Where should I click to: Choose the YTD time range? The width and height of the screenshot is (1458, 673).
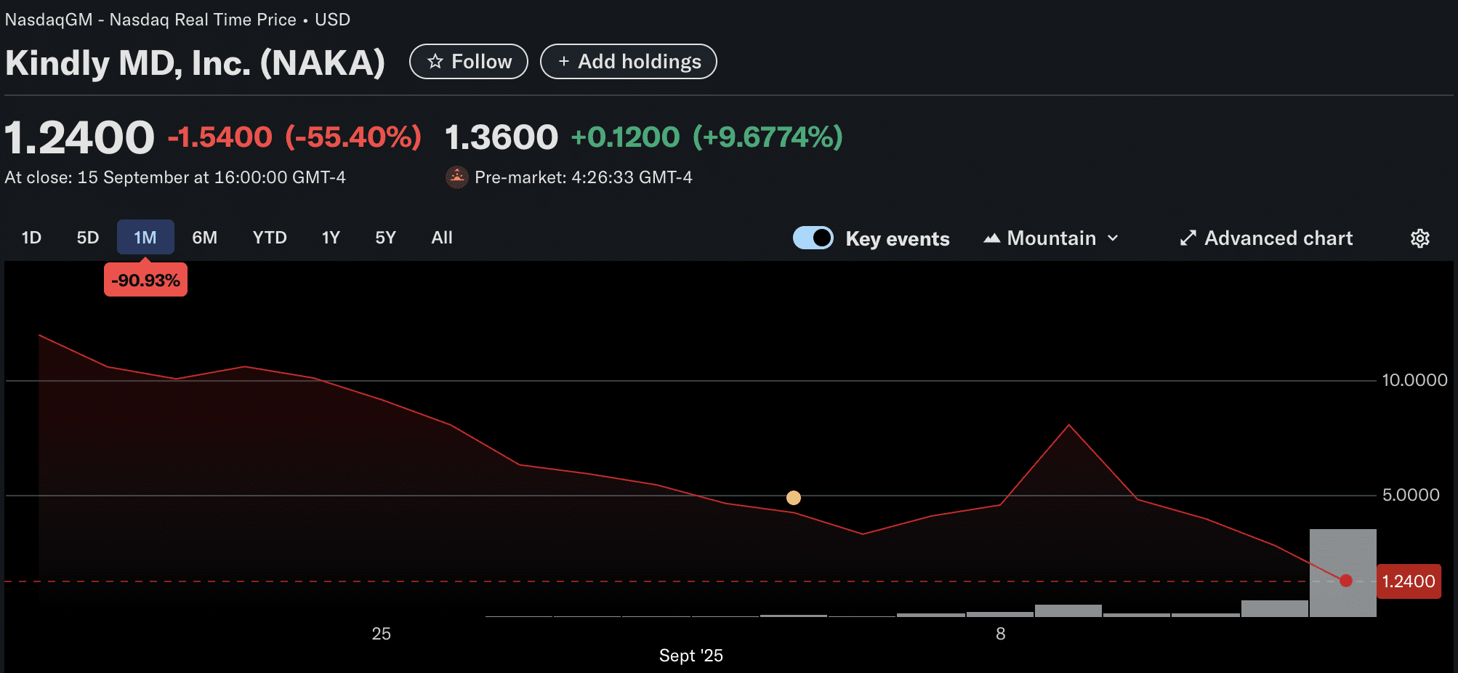(x=269, y=238)
